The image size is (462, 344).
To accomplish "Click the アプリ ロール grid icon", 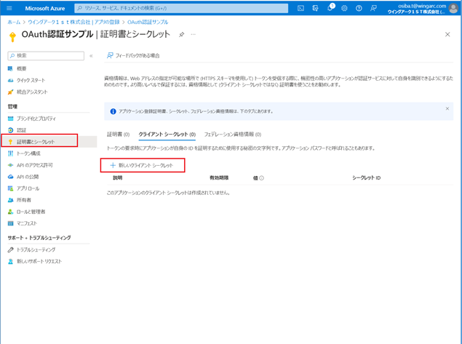I will 10,188.
